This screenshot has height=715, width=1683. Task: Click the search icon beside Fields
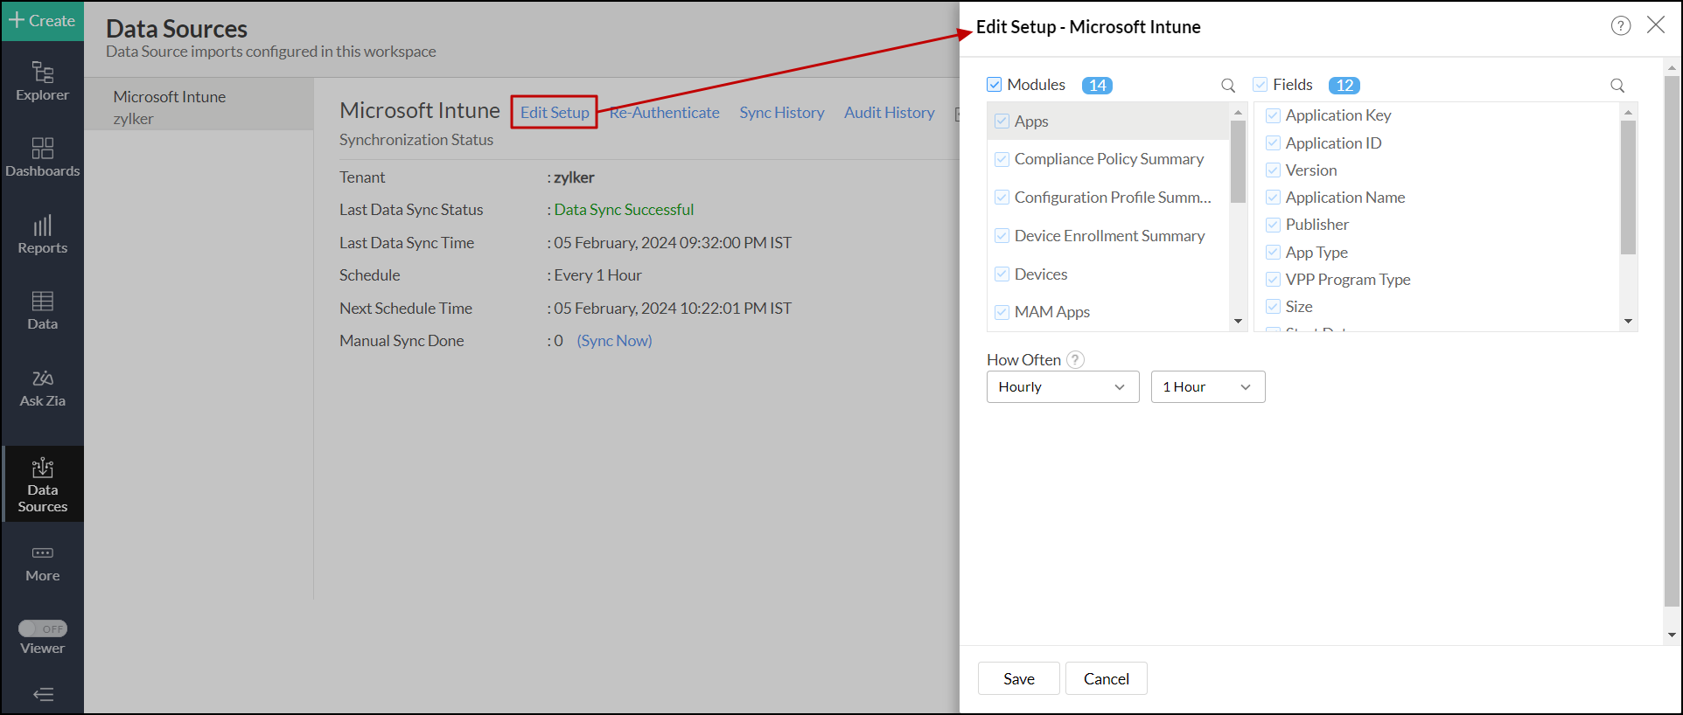1617,86
